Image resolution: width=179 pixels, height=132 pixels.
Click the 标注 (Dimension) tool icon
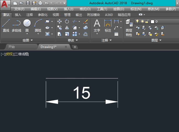[108, 26]
